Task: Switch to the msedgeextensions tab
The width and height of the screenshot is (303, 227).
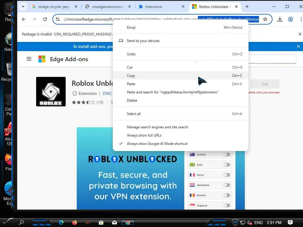Action: (x=108, y=7)
